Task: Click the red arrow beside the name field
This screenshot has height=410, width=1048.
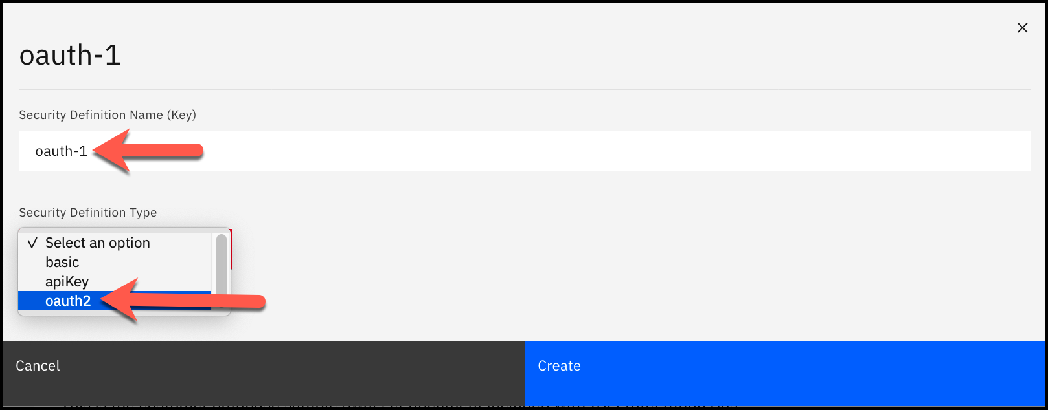Action: coord(149,151)
